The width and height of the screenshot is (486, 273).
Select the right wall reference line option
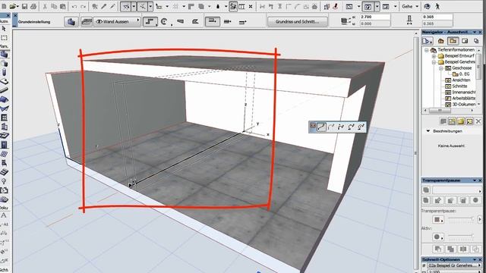243,22
